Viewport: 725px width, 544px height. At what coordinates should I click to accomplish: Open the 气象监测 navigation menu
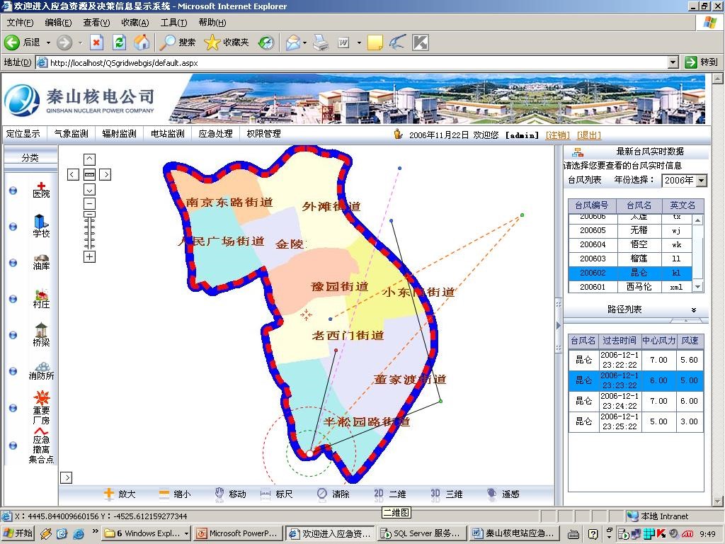point(72,133)
